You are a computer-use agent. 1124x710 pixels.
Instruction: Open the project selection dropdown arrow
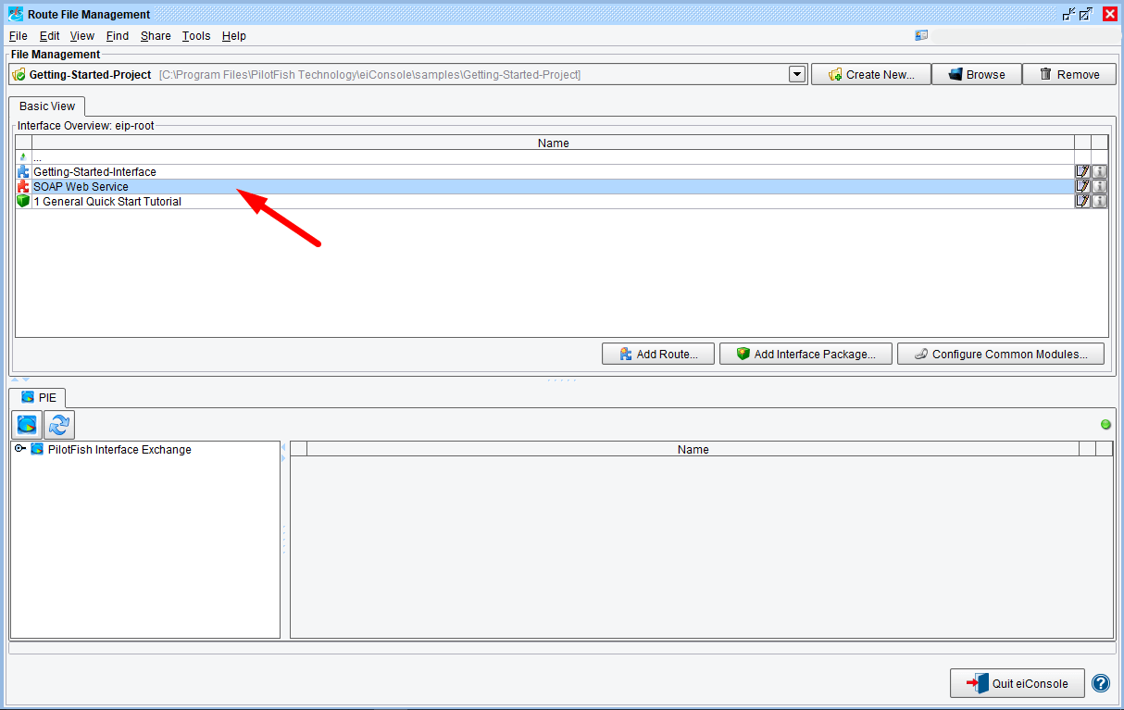[797, 75]
